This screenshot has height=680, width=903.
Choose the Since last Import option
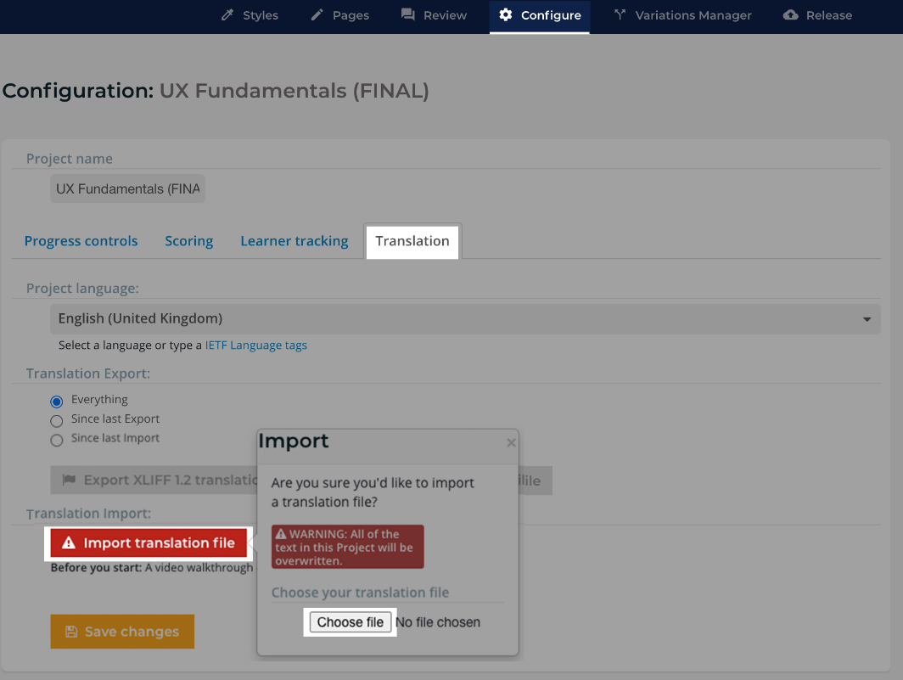(x=57, y=440)
